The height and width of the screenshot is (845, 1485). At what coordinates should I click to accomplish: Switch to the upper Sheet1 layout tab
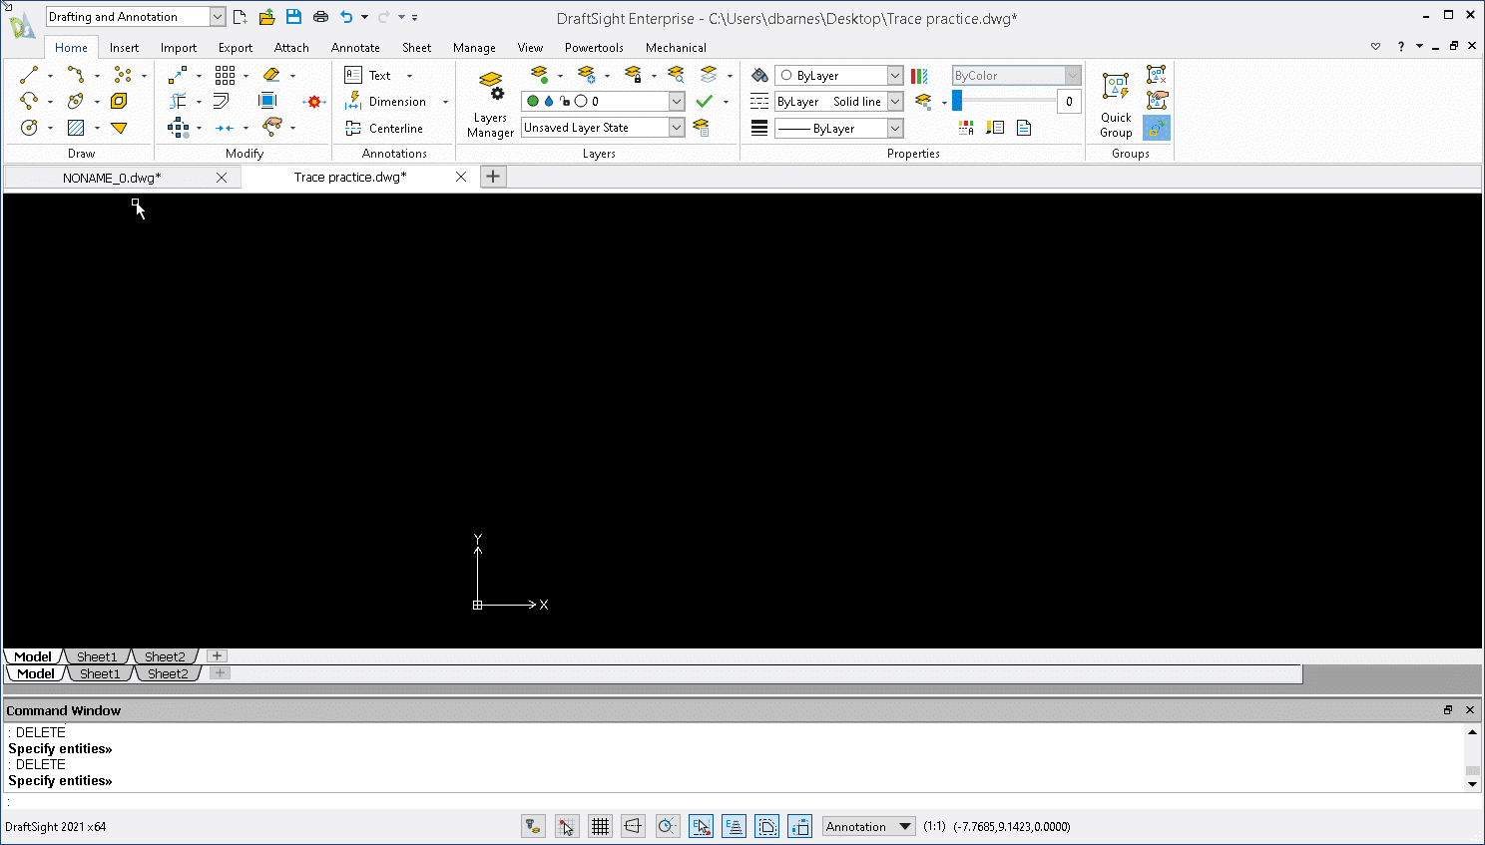(x=97, y=656)
